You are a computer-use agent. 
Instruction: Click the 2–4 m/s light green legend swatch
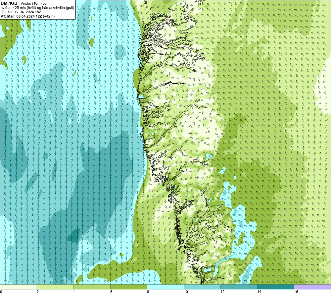55,287
